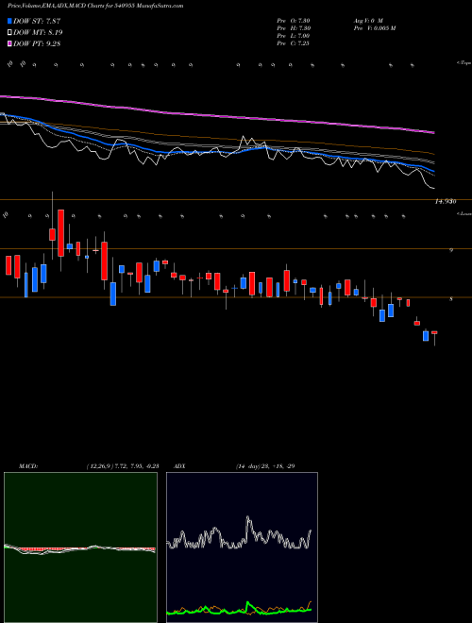This screenshot has height=623, width=472.
Task: Click the 'Pre L: 7.00' low value
Action: pos(294,36)
